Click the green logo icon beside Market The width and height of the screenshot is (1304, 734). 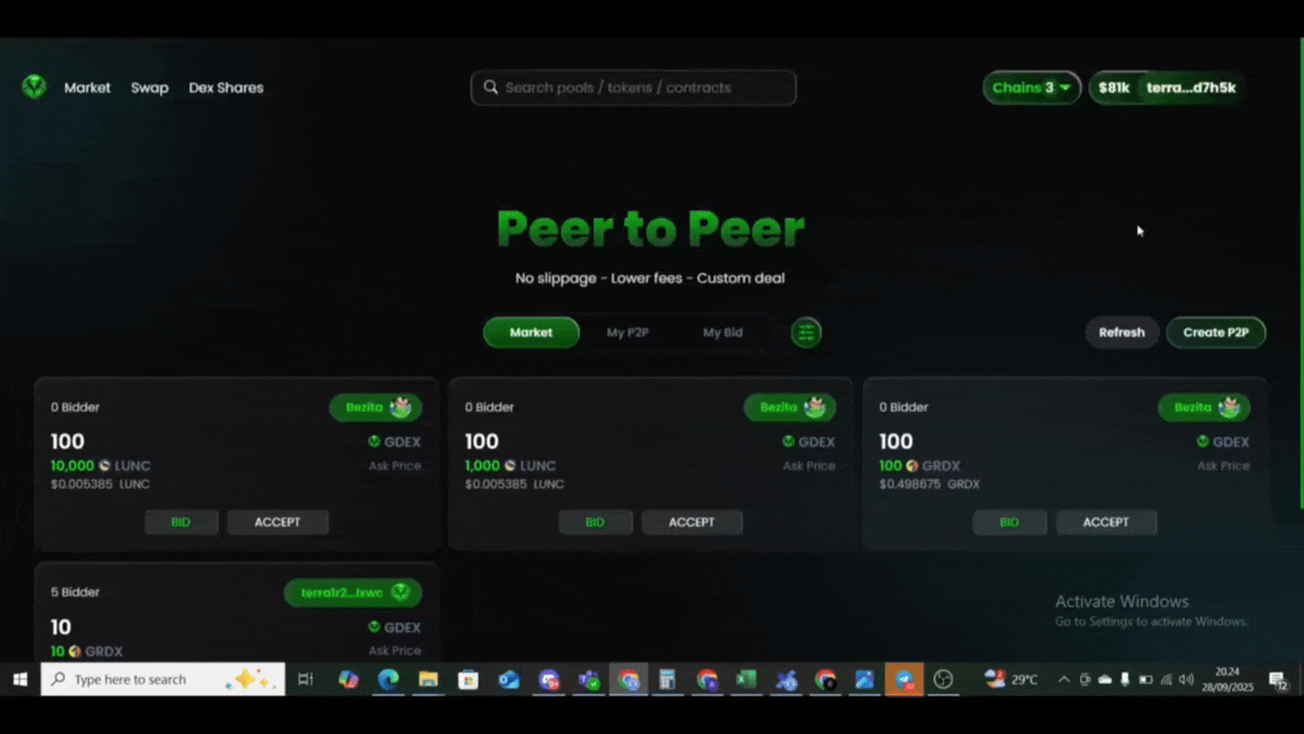click(34, 86)
